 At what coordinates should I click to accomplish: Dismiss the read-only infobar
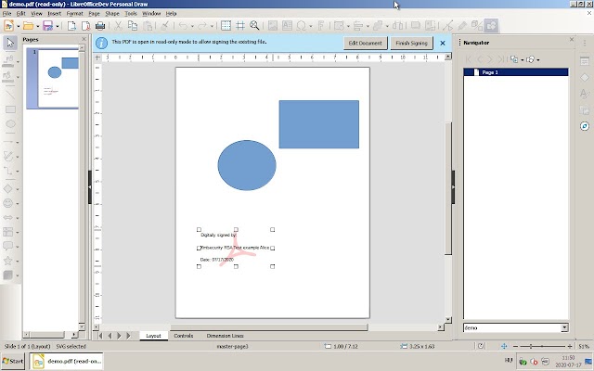[442, 43]
